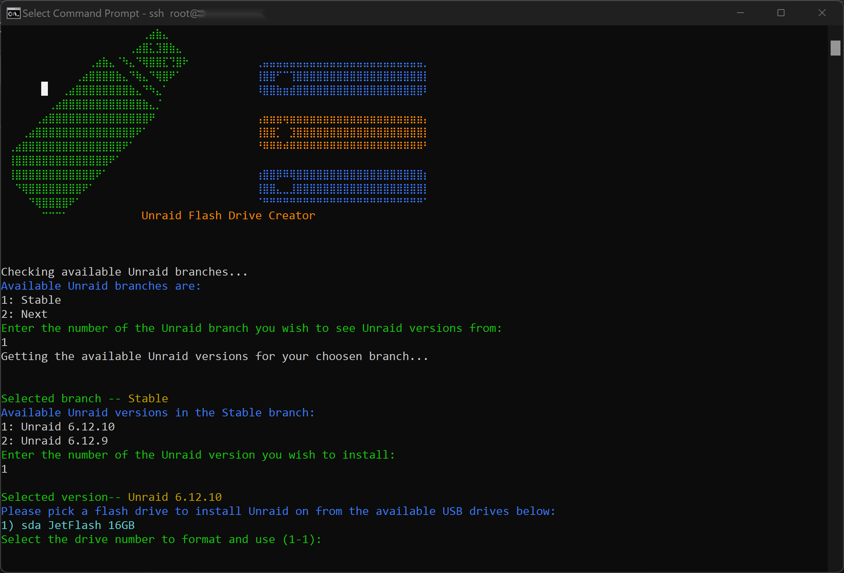Click the bottom blue server ASCII graphic
The image size is (844, 573).
[x=343, y=186]
